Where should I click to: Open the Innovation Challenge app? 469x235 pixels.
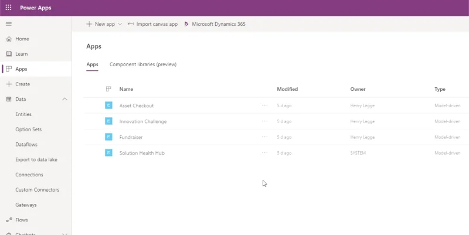pyautogui.click(x=143, y=121)
